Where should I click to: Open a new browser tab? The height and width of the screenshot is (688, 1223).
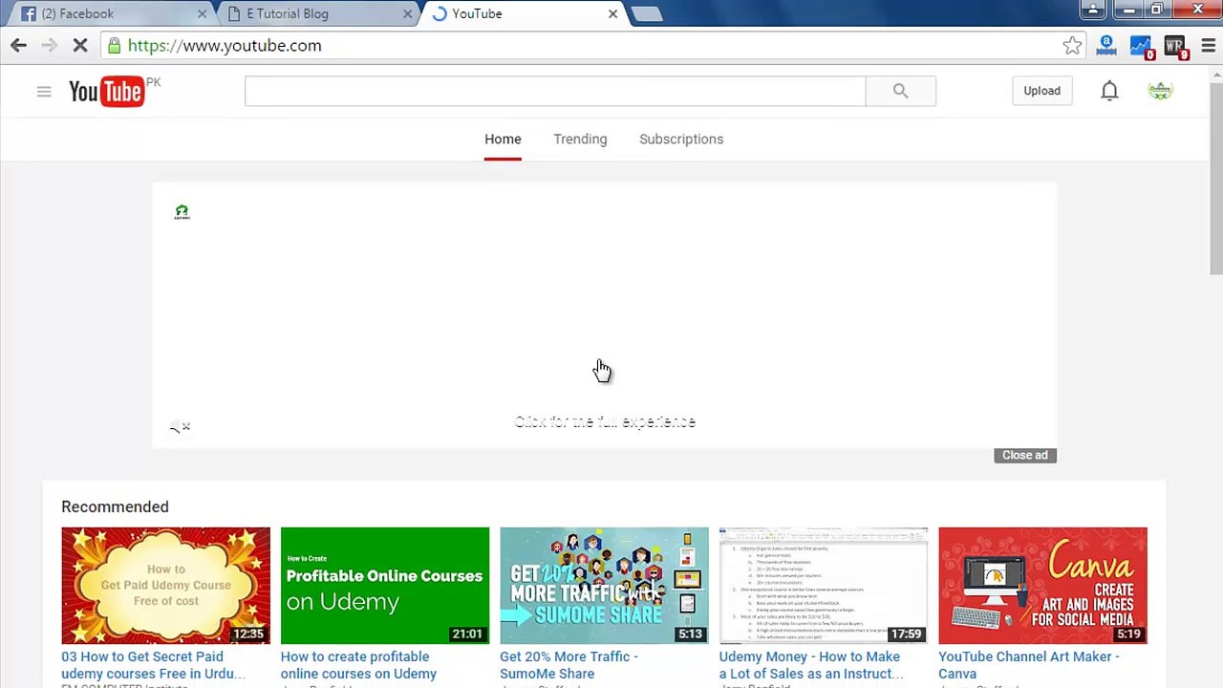(x=647, y=13)
